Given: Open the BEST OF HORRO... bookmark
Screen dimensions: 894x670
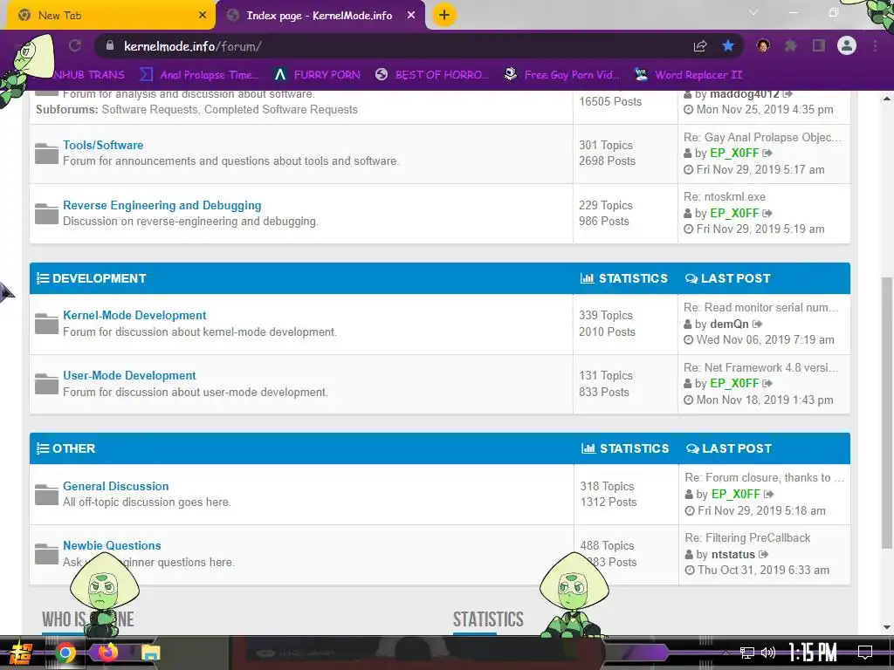Looking at the screenshot, I should pos(432,75).
